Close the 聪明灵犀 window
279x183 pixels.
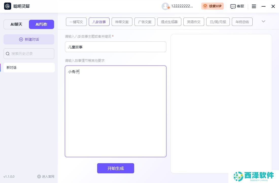(x=273, y=6)
